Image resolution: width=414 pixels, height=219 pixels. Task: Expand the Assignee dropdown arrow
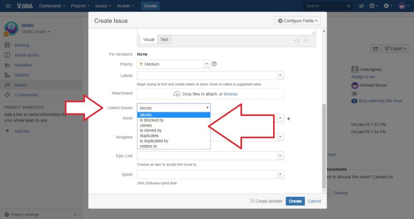280,137
